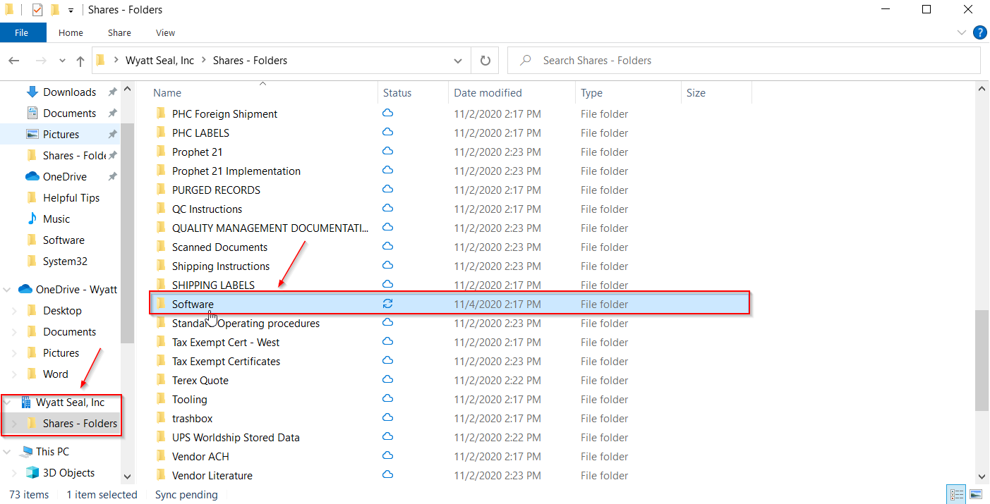
Task: Click the OneDrive - Wyatt cloud icon
Action: coord(25,289)
